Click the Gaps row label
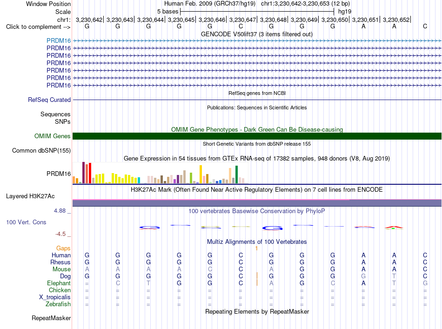442x329 pixels. click(63, 248)
